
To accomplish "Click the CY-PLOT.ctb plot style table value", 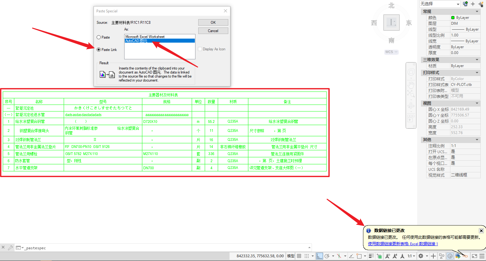I will coord(465,85).
